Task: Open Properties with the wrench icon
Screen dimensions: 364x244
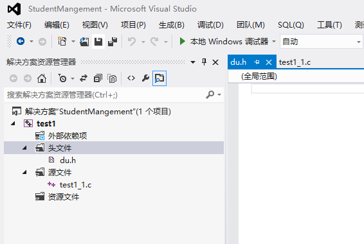Action: [145, 78]
